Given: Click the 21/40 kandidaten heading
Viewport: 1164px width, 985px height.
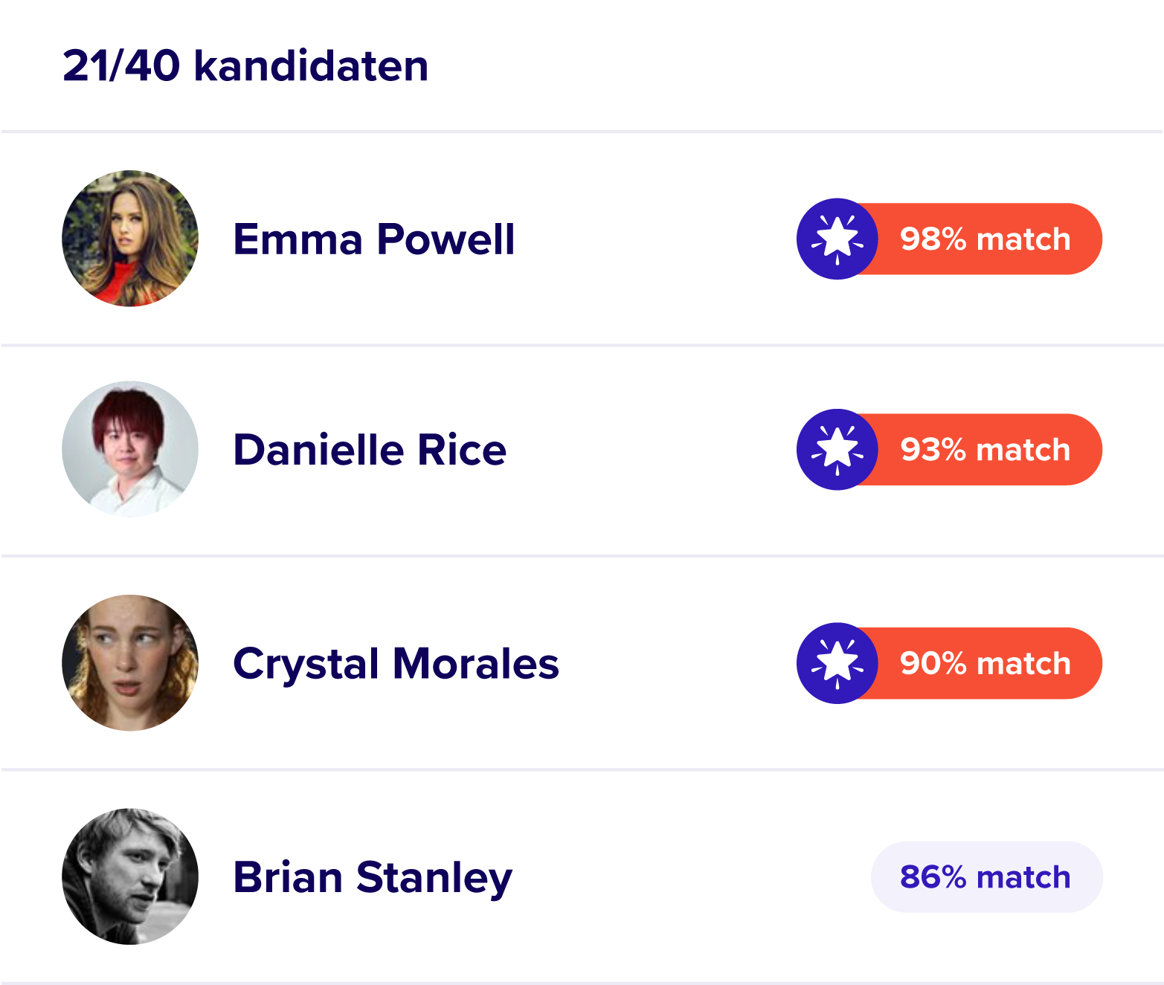Looking at the screenshot, I should tap(245, 65).
